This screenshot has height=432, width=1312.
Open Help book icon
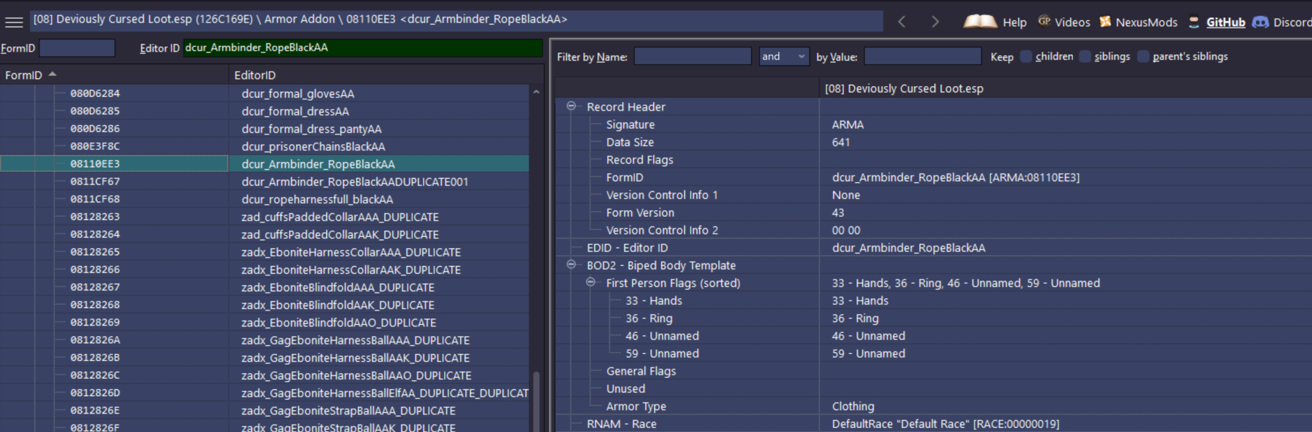pos(980,22)
